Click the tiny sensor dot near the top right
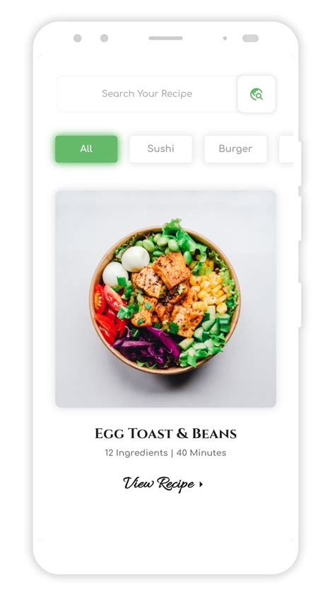Viewport: 335px width, 596px height. tap(225, 38)
